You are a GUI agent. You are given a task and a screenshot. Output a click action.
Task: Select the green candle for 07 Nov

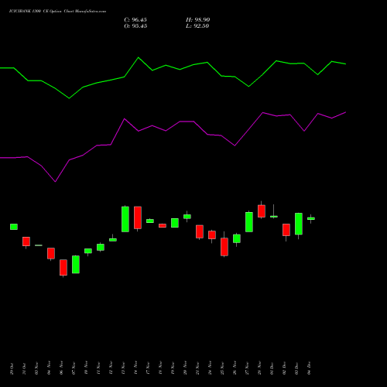click(x=76, y=265)
